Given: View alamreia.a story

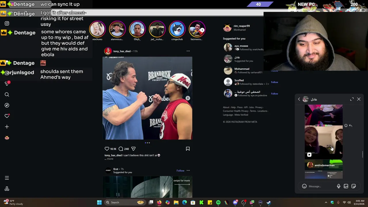Looking at the screenshot, I should point(117,29).
